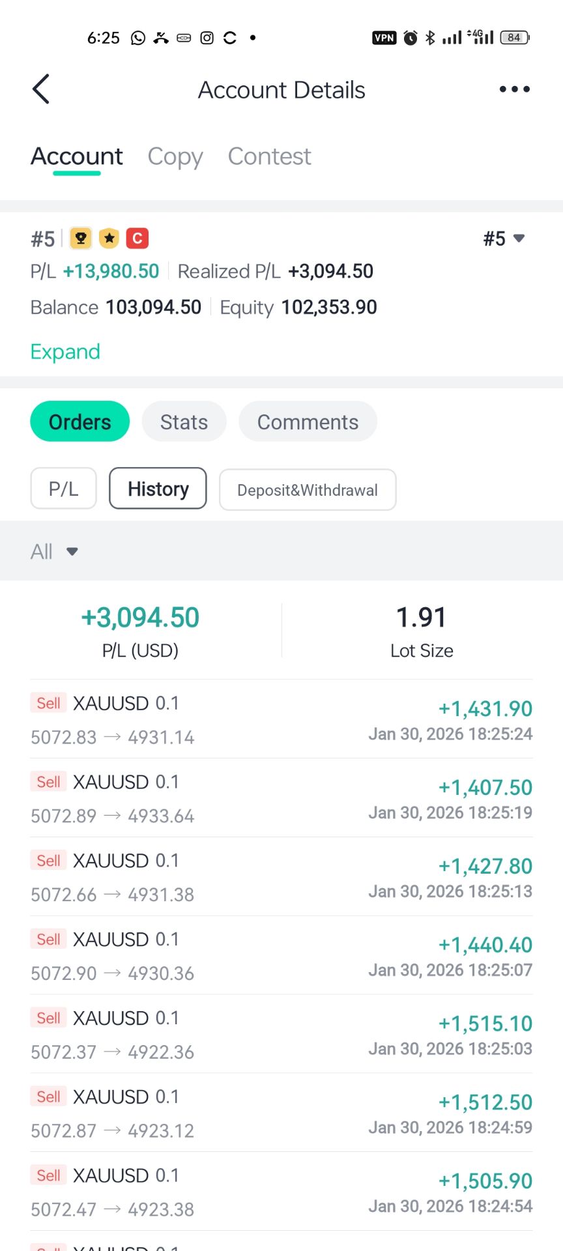Image resolution: width=563 pixels, height=1251 pixels.
Task: Select the Stats pill tab
Action: pos(184,422)
